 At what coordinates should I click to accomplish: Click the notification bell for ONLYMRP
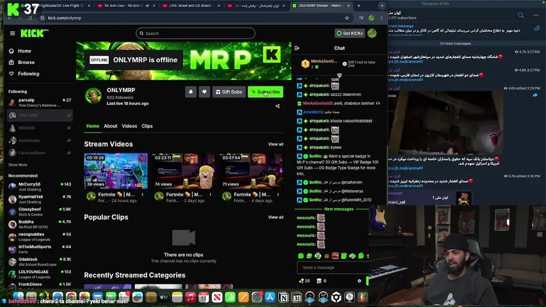click(191, 92)
